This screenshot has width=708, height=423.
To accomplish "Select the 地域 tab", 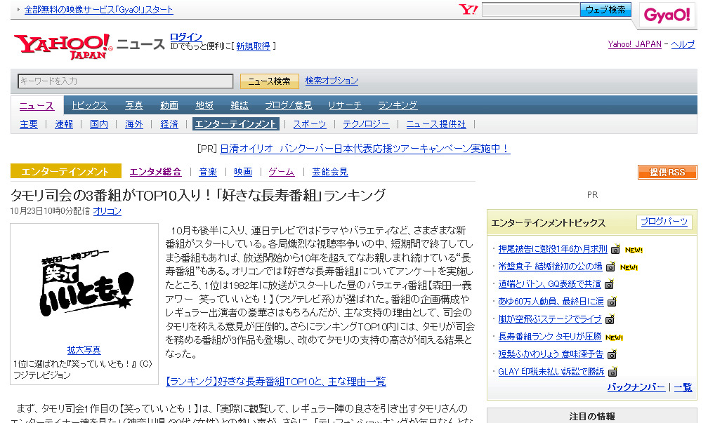I will [204, 105].
